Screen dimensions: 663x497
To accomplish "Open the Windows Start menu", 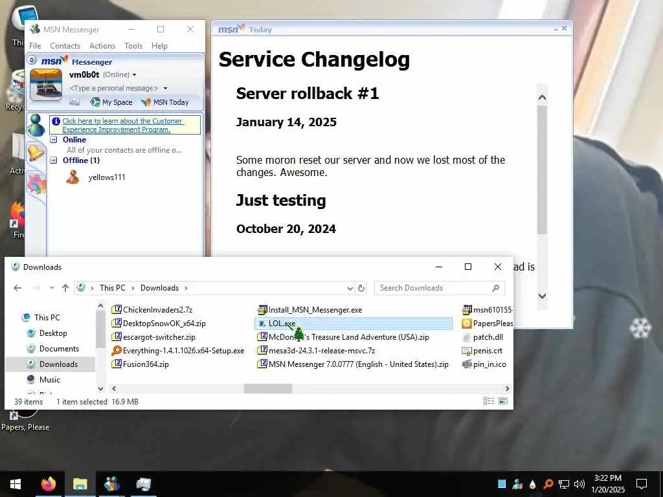I will click(16, 484).
